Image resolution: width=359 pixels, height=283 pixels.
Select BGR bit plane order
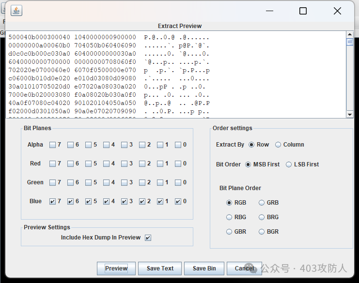[x=262, y=232]
